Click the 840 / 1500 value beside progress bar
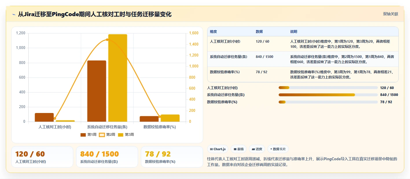 click(x=389, y=95)
